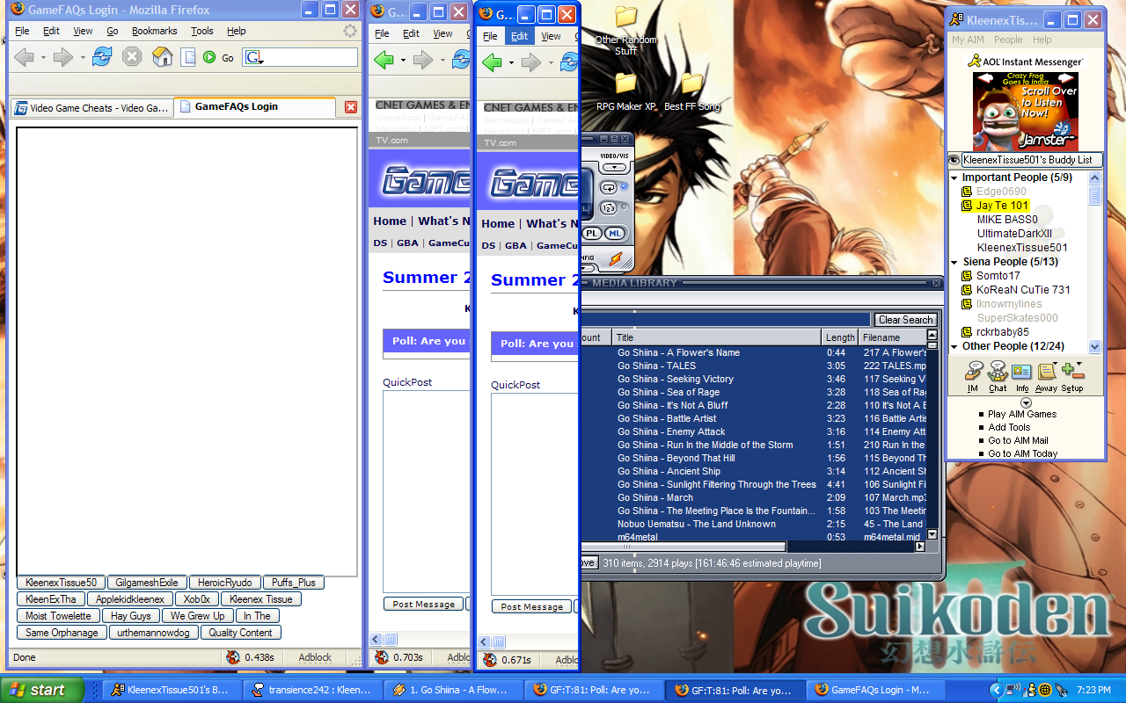This screenshot has width=1126, height=703.
Task: Click the Go to AIM Mail link
Action: point(1018,440)
